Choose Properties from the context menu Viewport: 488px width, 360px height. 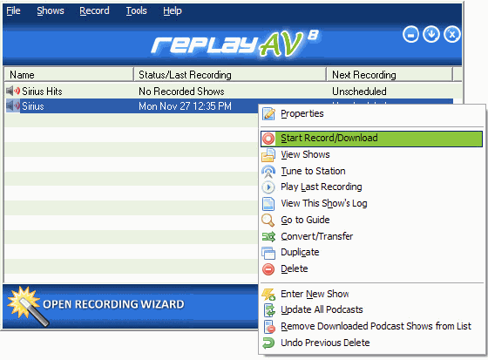371,114
